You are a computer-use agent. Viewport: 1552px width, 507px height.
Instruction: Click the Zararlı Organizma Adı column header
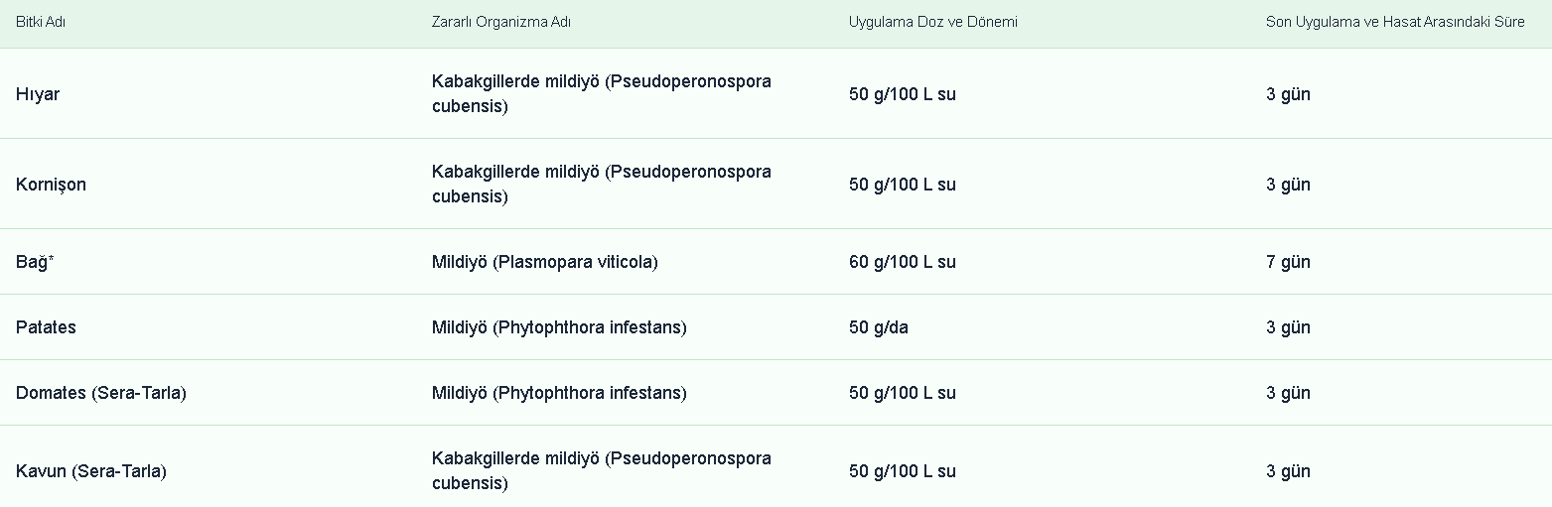click(x=501, y=22)
